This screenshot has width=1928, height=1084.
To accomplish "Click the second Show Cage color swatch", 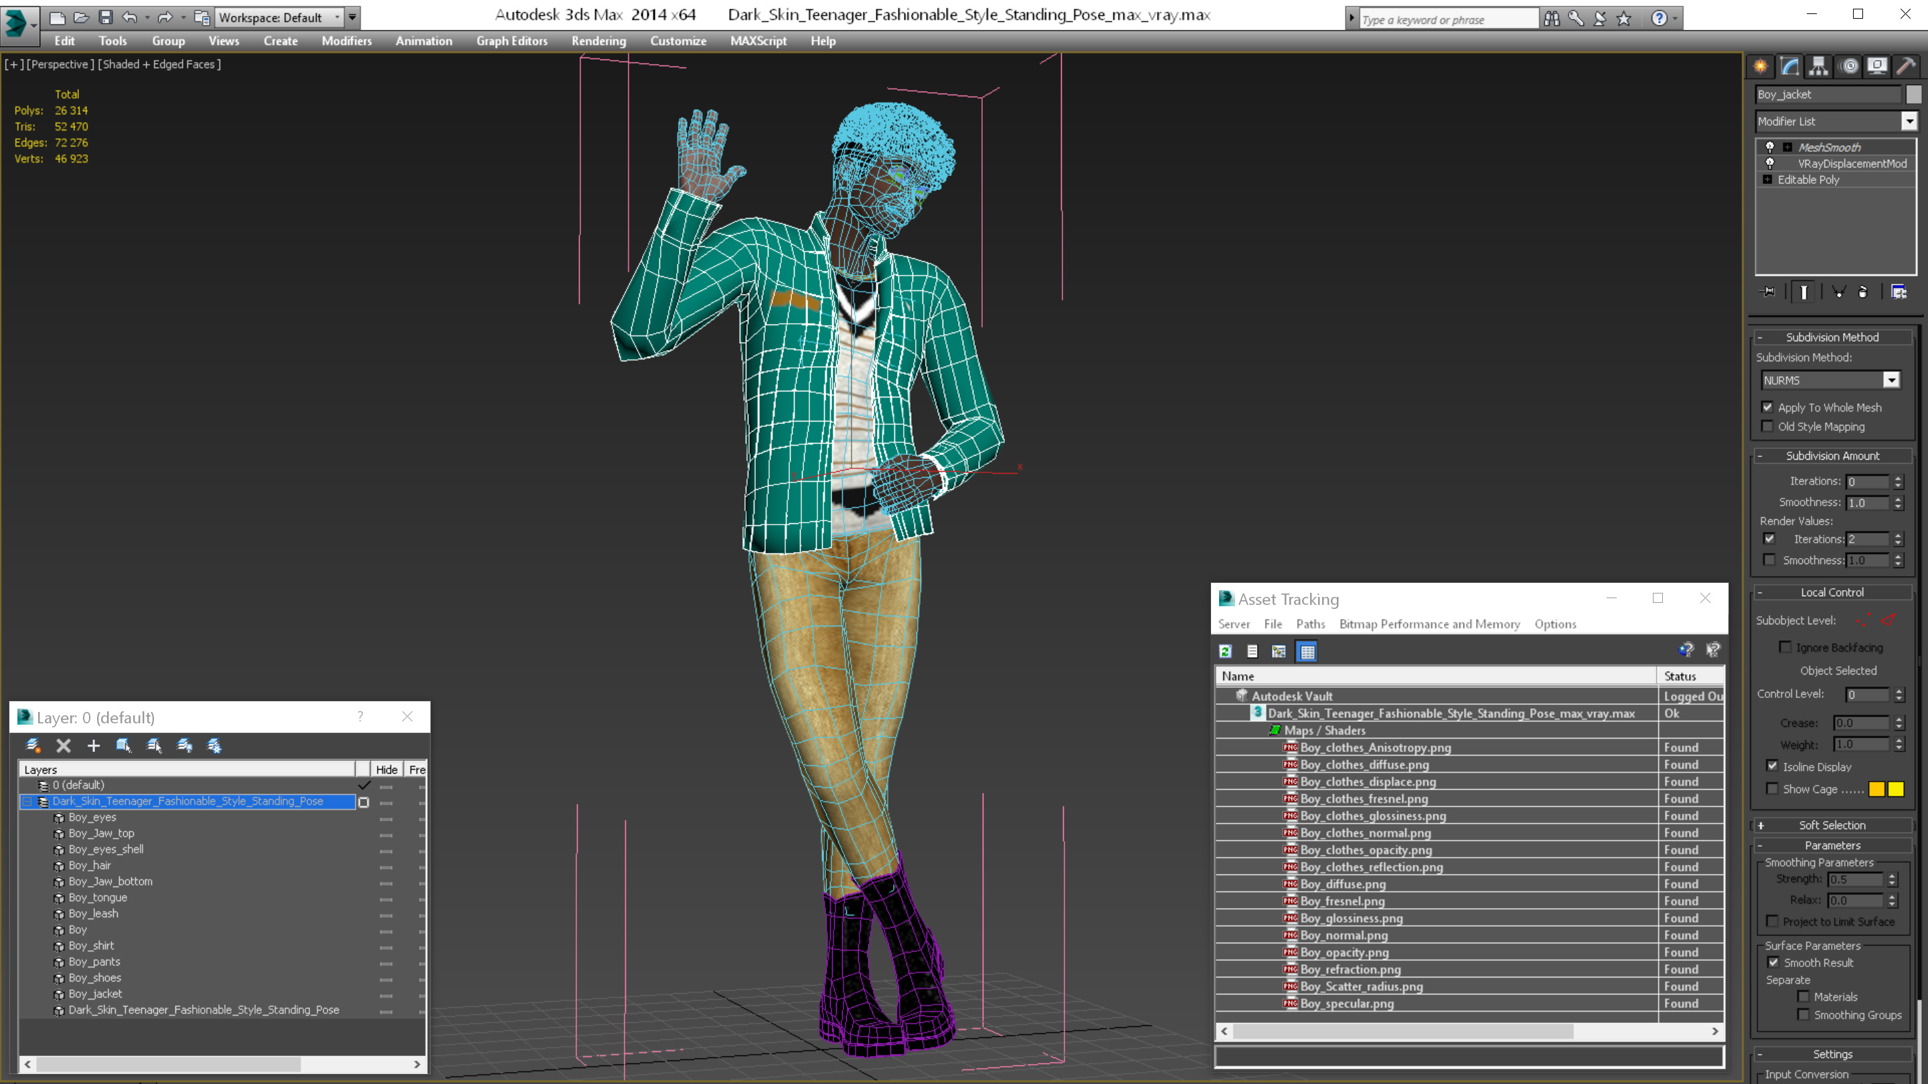I will click(1895, 790).
